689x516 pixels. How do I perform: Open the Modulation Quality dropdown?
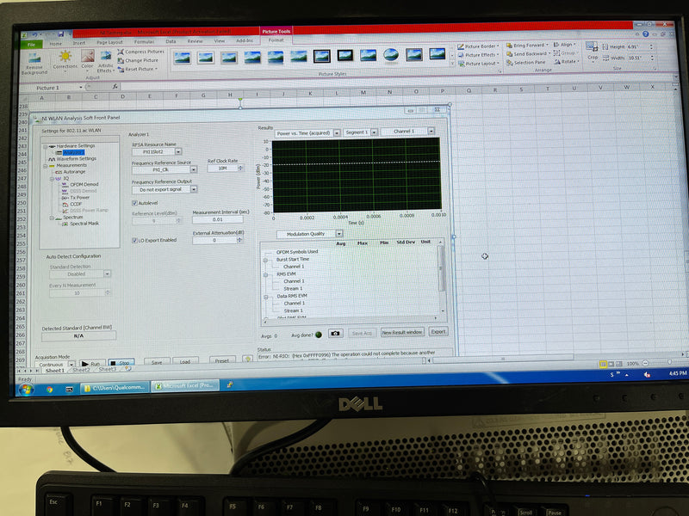pyautogui.click(x=338, y=234)
